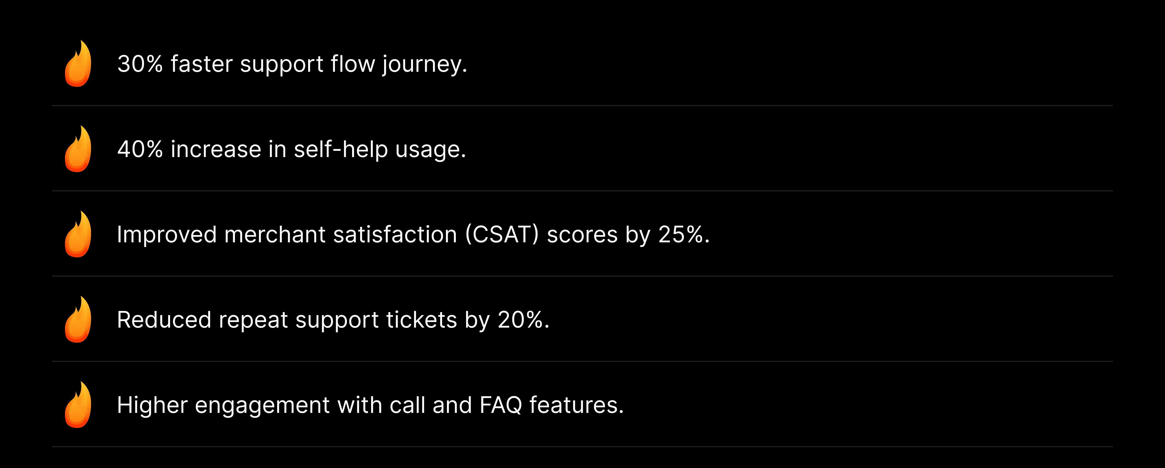The image size is (1165, 468).
Task: Click the flame icon beside 30% faster support
Action: coord(78,63)
